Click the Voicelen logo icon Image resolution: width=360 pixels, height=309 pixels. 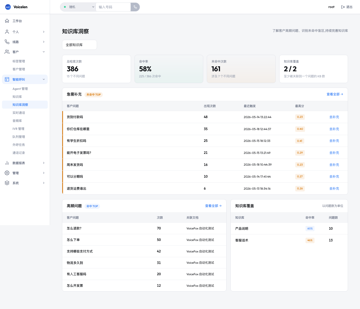(x=8, y=7)
